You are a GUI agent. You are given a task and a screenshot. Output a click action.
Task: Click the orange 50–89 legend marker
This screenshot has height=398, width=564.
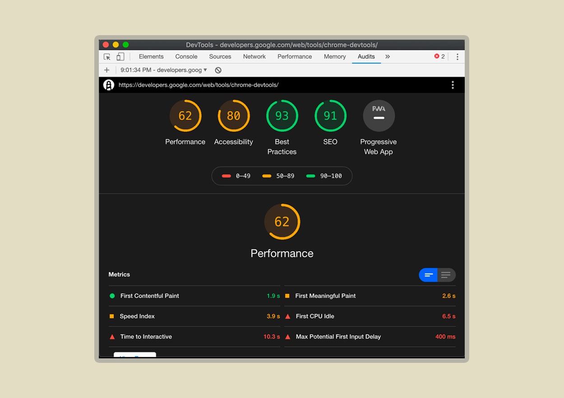pyautogui.click(x=267, y=176)
